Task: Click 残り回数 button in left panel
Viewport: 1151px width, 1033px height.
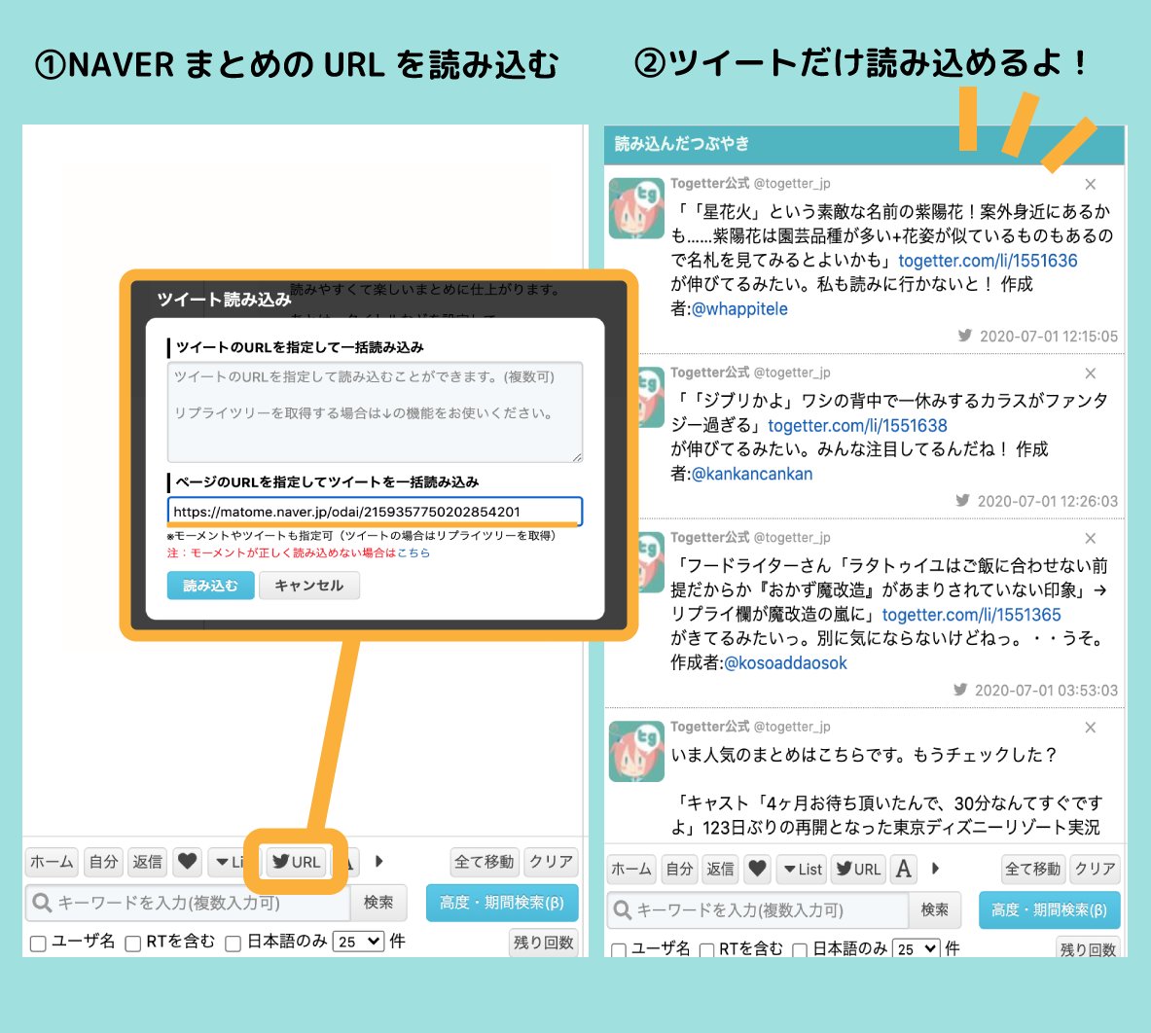Action: point(544,943)
